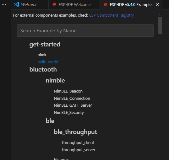Focus the Search Example by Name field
Viewport: 169px width, 160px height.
click(x=85, y=30)
